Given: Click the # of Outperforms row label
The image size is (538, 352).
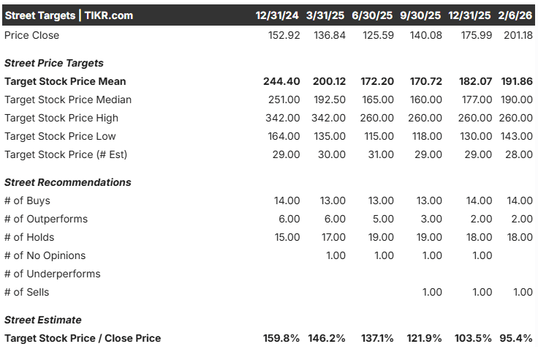Looking at the screenshot, I should [x=46, y=219].
